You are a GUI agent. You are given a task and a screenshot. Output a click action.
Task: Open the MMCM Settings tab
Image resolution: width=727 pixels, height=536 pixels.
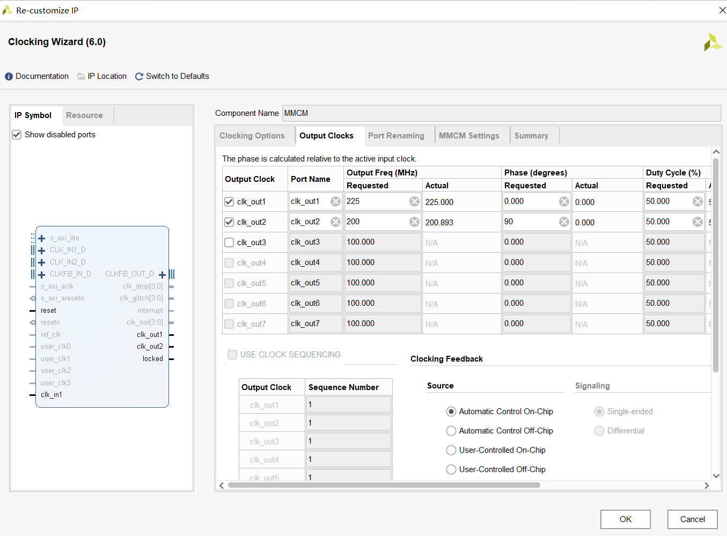click(469, 136)
